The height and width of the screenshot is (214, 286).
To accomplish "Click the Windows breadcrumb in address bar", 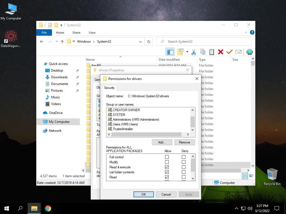I will coord(84,42).
